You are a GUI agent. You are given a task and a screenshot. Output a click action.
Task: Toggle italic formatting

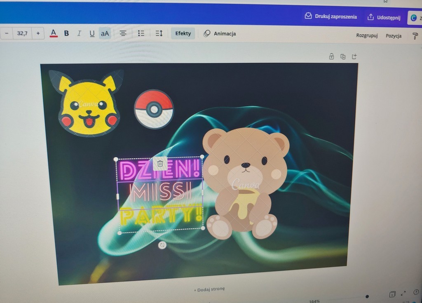[x=79, y=33]
